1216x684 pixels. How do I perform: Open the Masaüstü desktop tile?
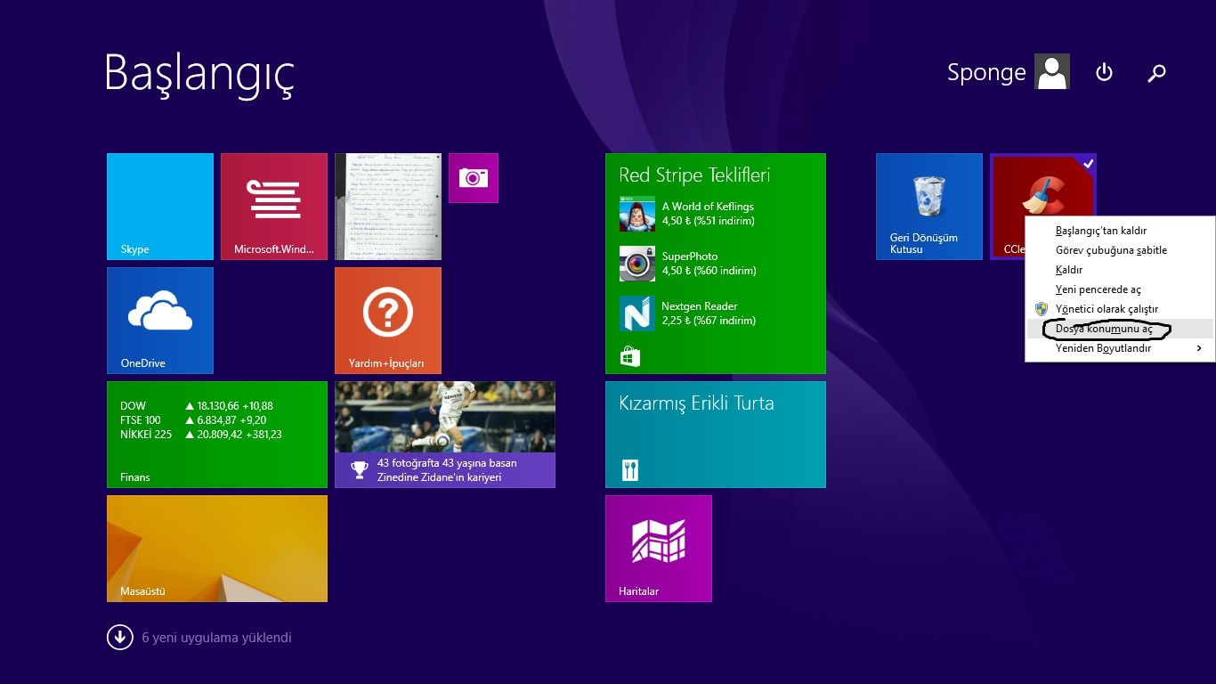(217, 549)
